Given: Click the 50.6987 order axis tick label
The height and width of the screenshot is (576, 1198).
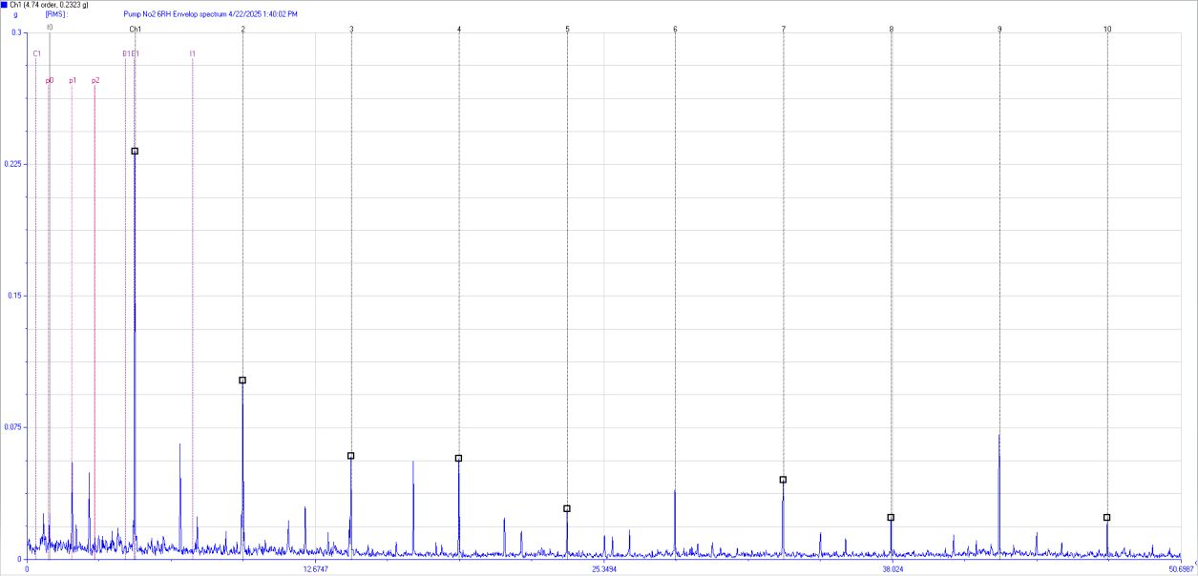Looking at the screenshot, I should (x=1181, y=569).
